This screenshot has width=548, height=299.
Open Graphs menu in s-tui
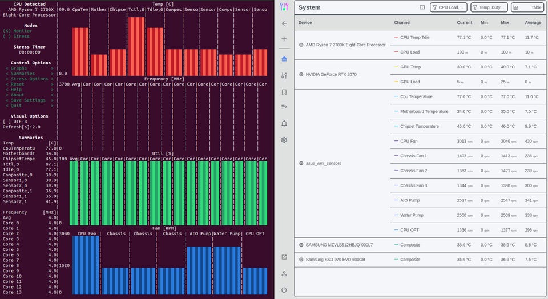coord(30,68)
